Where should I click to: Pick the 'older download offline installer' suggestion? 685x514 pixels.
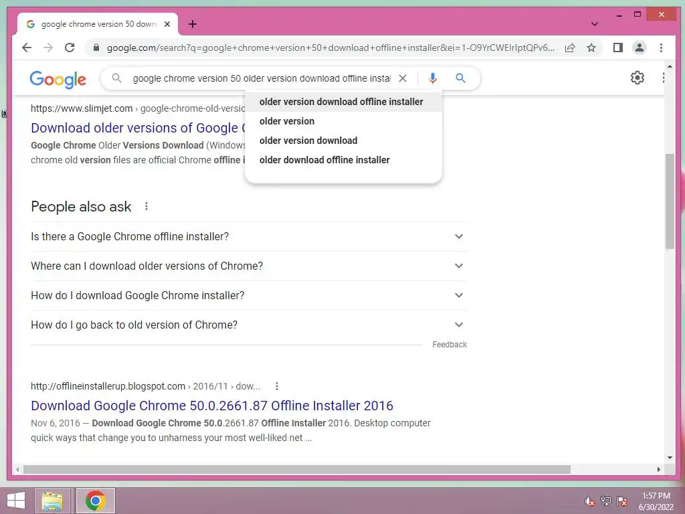tap(343, 160)
